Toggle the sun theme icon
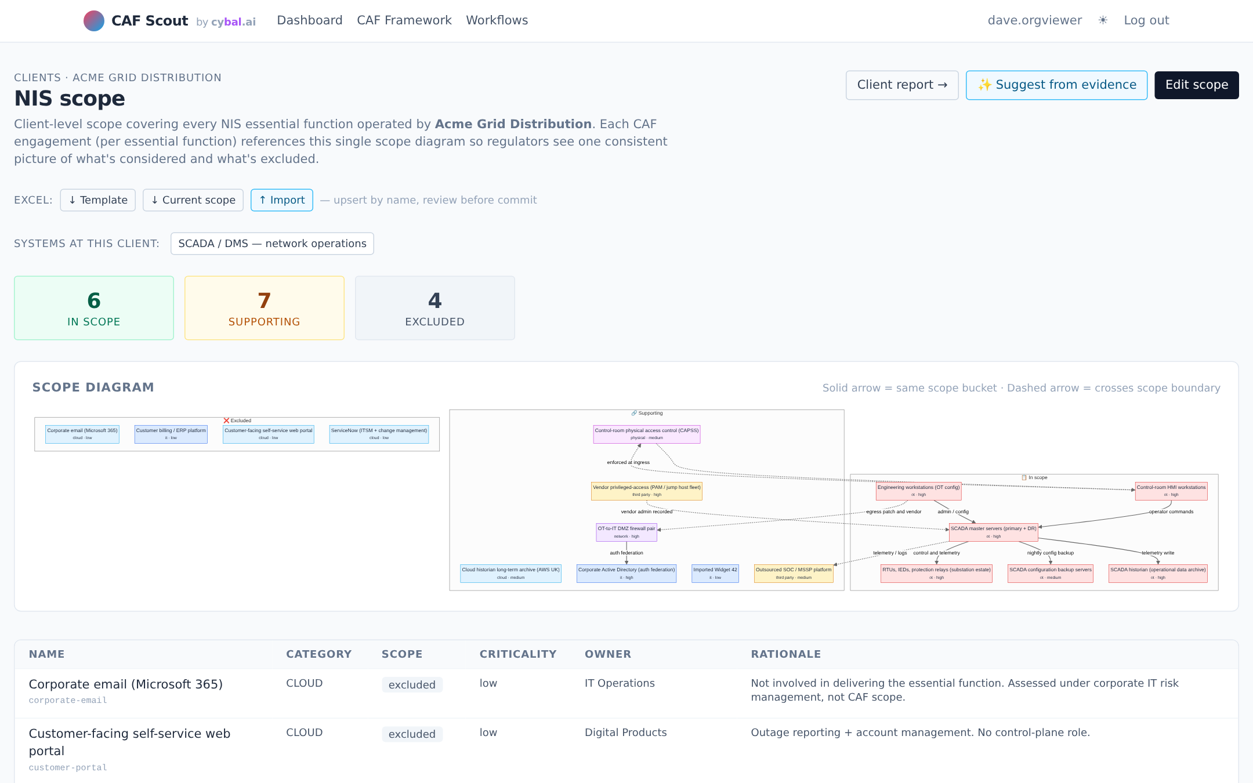This screenshot has width=1253, height=783. tap(1103, 20)
